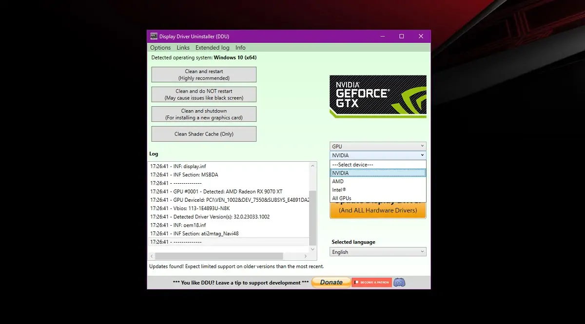Select log line starting 'GPU DeviceId: PCI\VEN_1002'

[228, 200]
